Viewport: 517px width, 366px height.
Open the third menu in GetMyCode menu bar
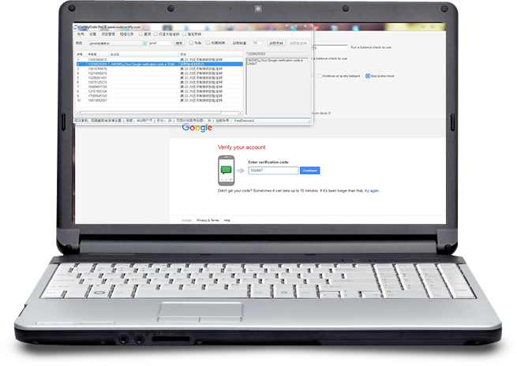pos(108,34)
